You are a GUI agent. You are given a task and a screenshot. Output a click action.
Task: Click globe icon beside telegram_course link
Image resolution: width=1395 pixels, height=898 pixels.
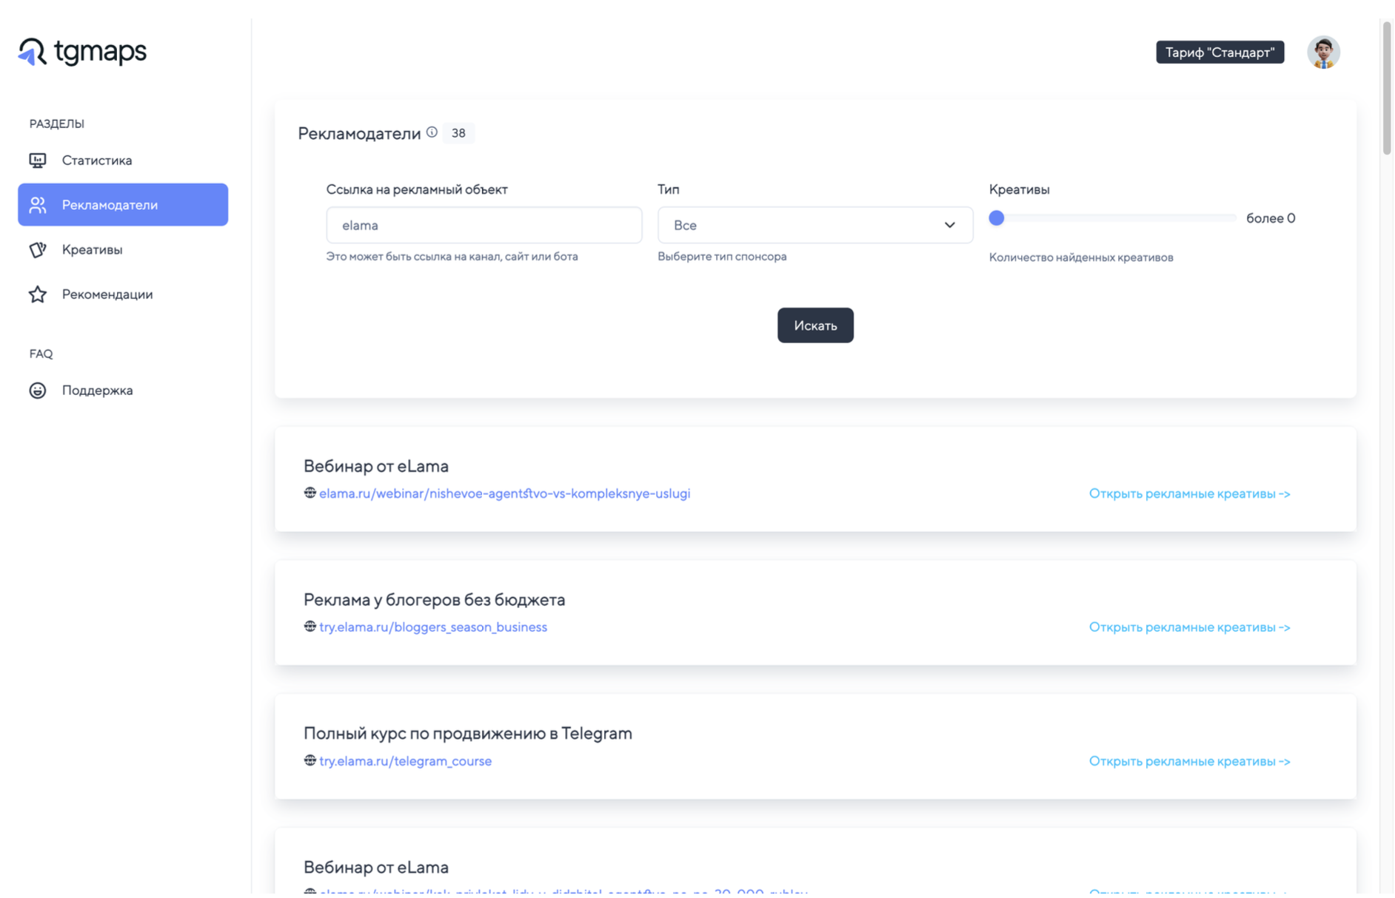[310, 760]
